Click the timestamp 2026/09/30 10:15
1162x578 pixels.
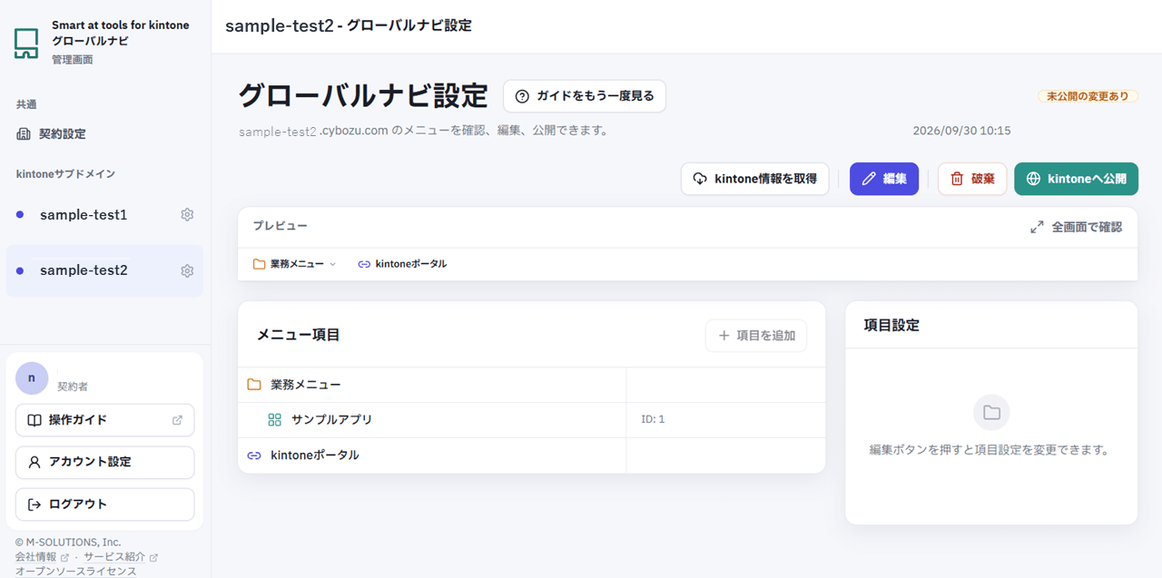tap(961, 131)
